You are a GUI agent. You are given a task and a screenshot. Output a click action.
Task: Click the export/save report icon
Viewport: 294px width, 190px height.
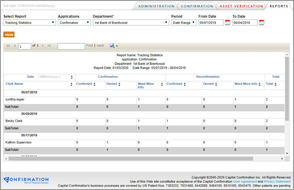coord(112,46)
